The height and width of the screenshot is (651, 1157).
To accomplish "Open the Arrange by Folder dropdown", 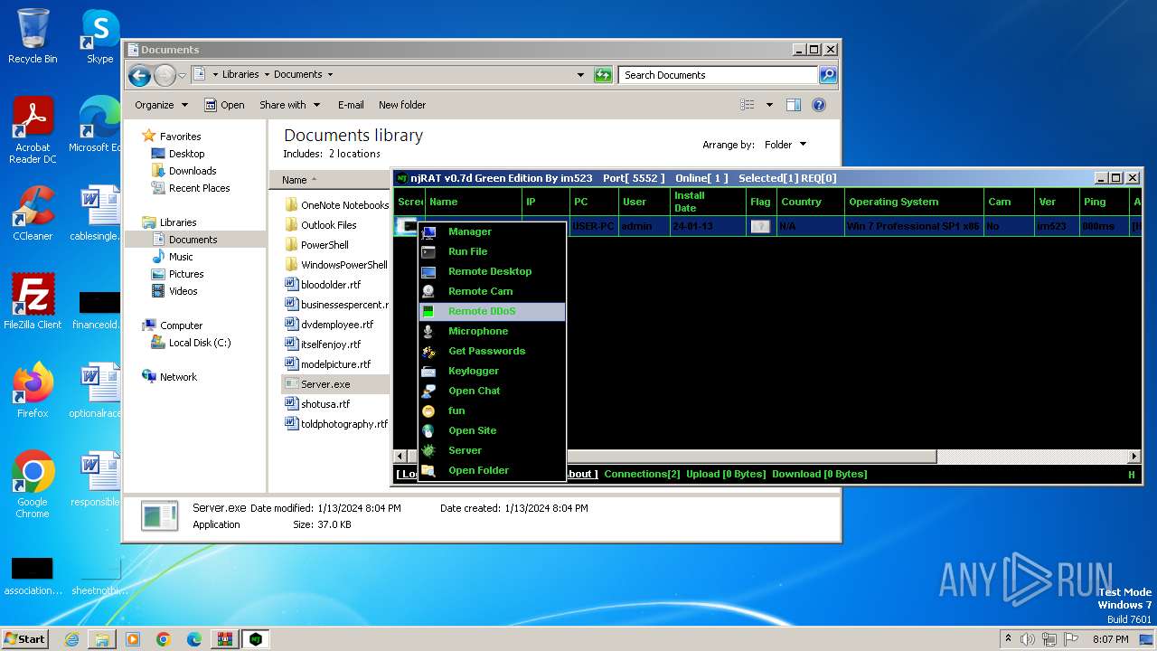I will [x=785, y=145].
